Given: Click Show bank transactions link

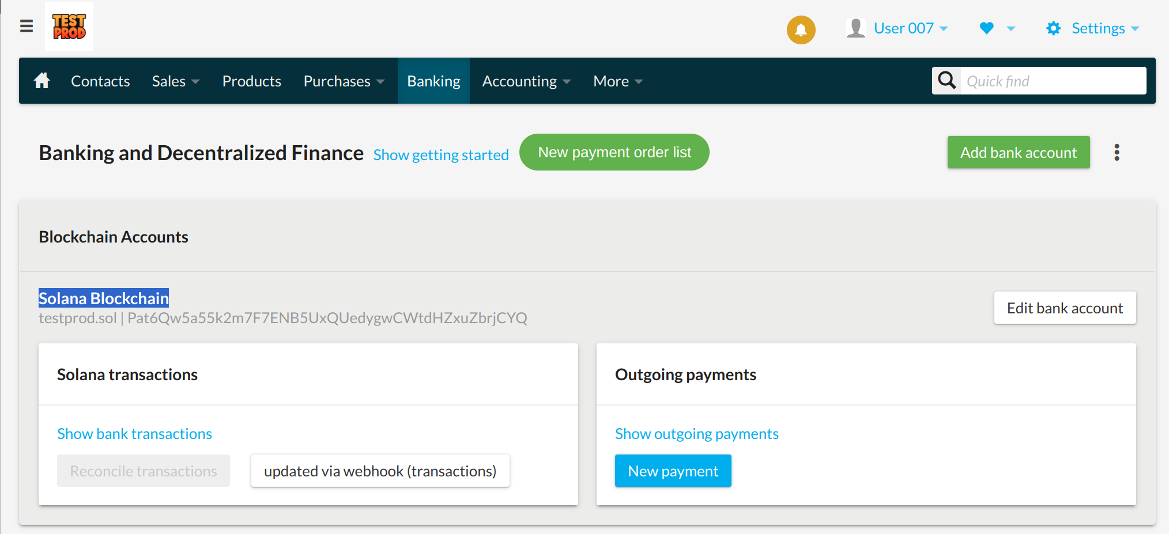Looking at the screenshot, I should click(x=134, y=434).
